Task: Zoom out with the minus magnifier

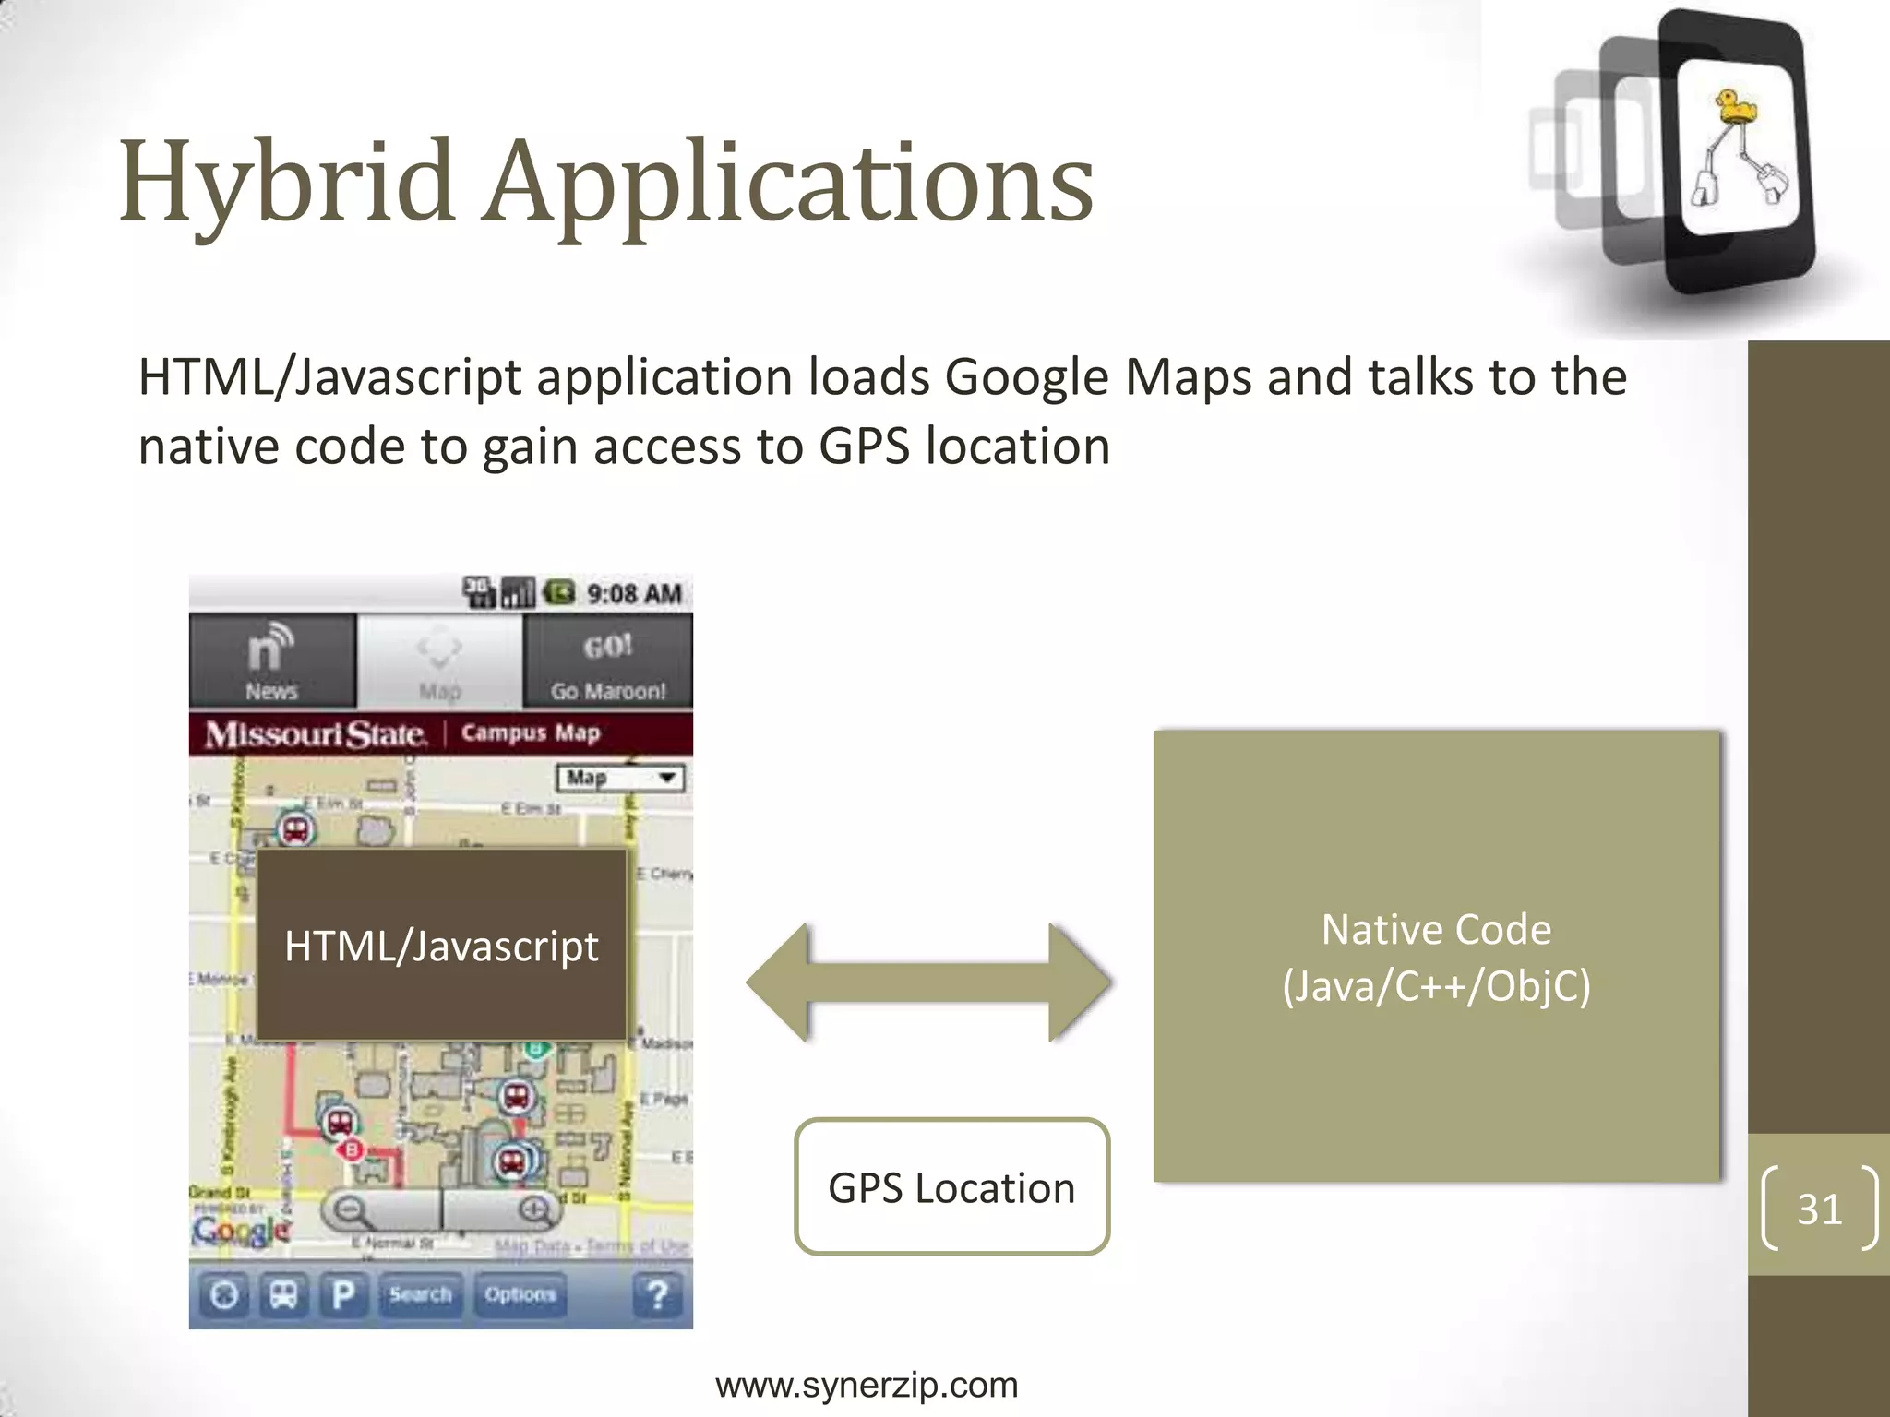Action: point(351,1210)
